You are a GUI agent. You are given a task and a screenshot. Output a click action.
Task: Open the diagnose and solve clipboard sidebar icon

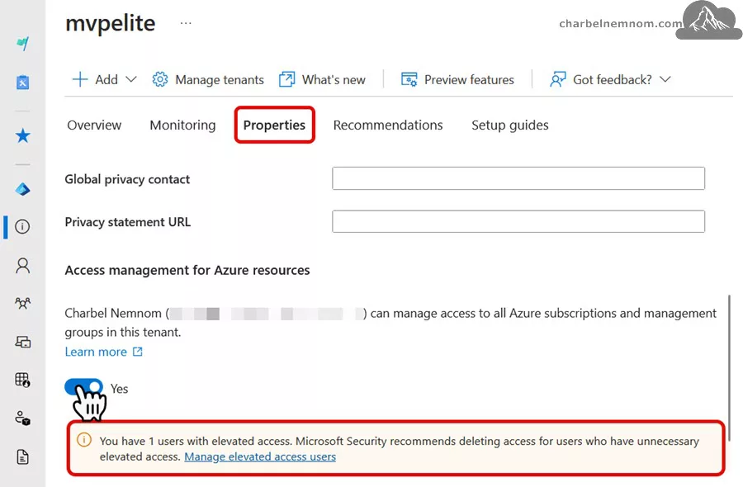(x=22, y=82)
